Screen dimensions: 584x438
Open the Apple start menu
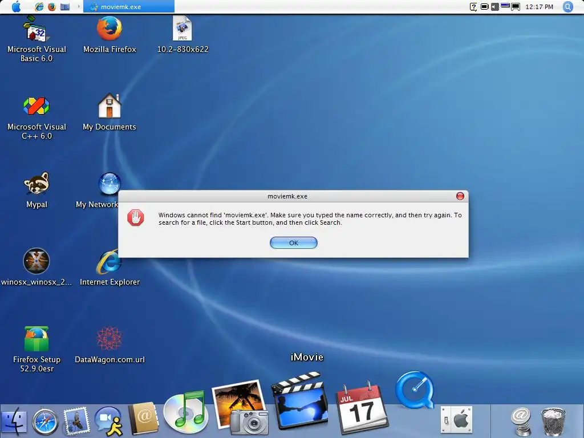[17, 7]
